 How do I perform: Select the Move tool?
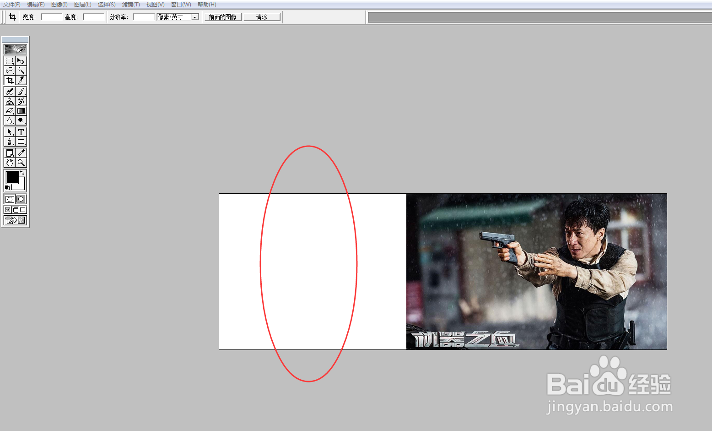(x=21, y=61)
